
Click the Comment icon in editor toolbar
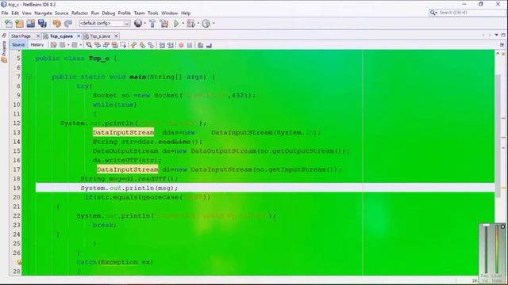click(x=200, y=45)
